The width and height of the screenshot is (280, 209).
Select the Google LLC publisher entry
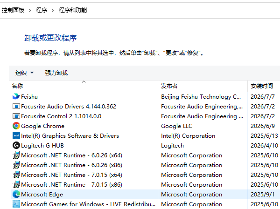[176, 126]
